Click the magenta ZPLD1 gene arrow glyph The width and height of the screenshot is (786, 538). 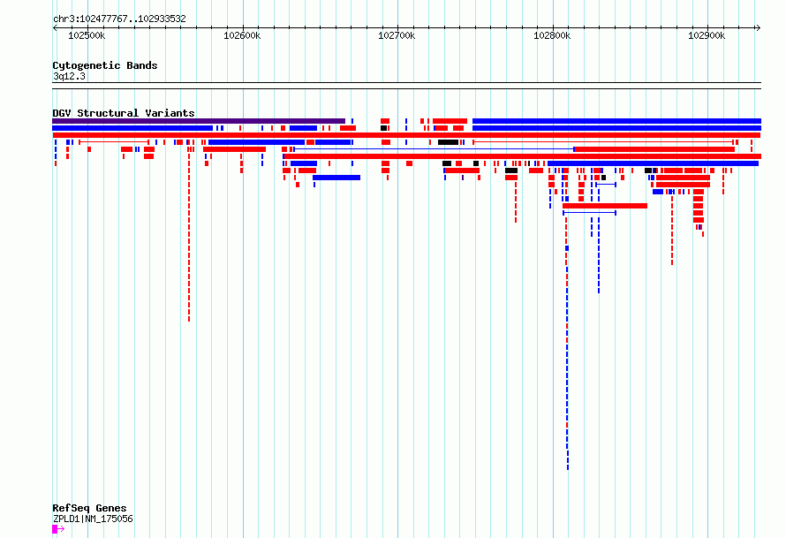coord(58,529)
